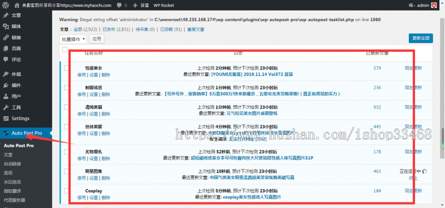The height and width of the screenshot is (208, 445).
Task: Check the box for Cosplay task
Action: (x=66, y=191)
